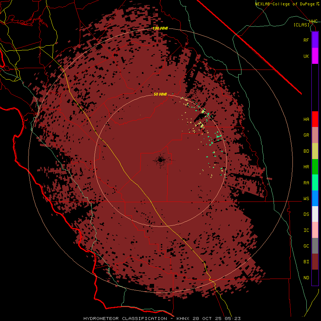Click the RF purple legend swatch
The height and width of the screenshot is (321, 321).
315,40
